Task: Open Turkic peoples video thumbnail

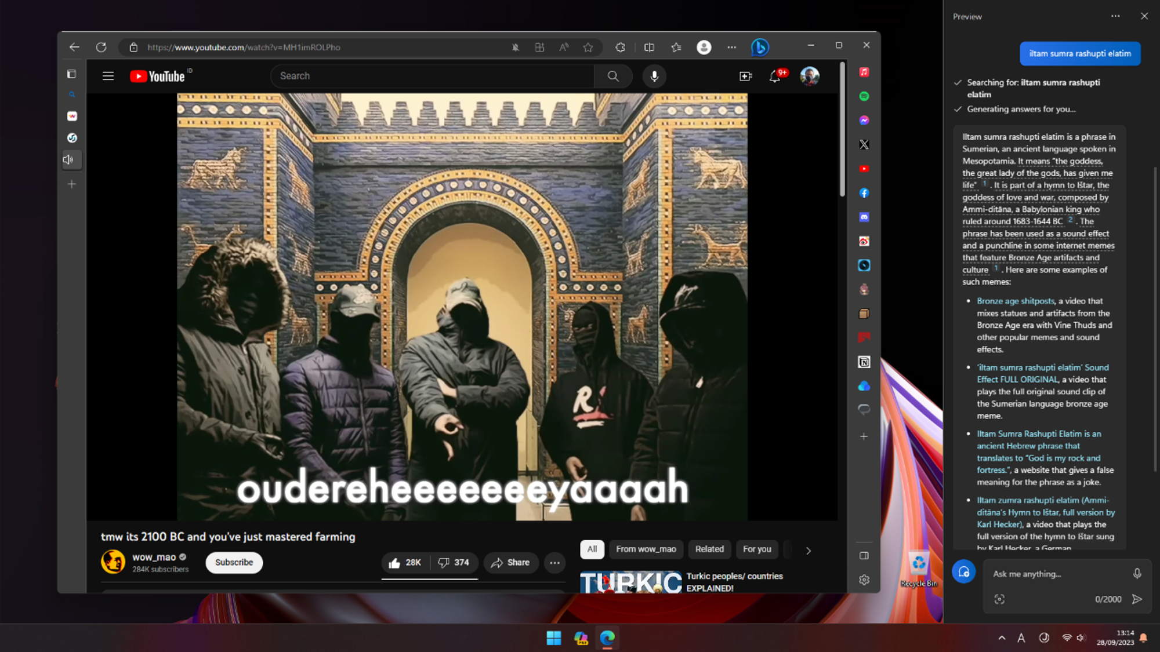Action: click(630, 582)
